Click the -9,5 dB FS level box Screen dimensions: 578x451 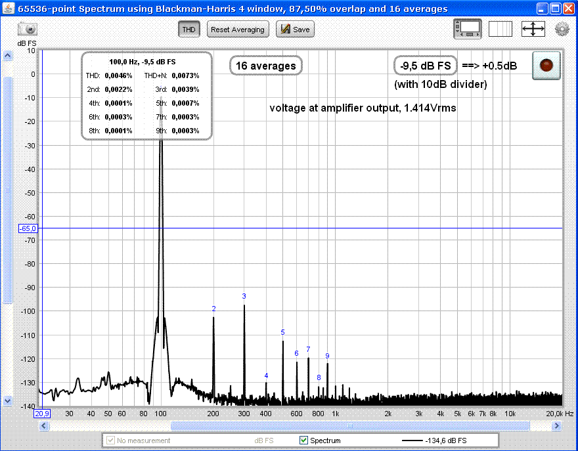(x=426, y=66)
